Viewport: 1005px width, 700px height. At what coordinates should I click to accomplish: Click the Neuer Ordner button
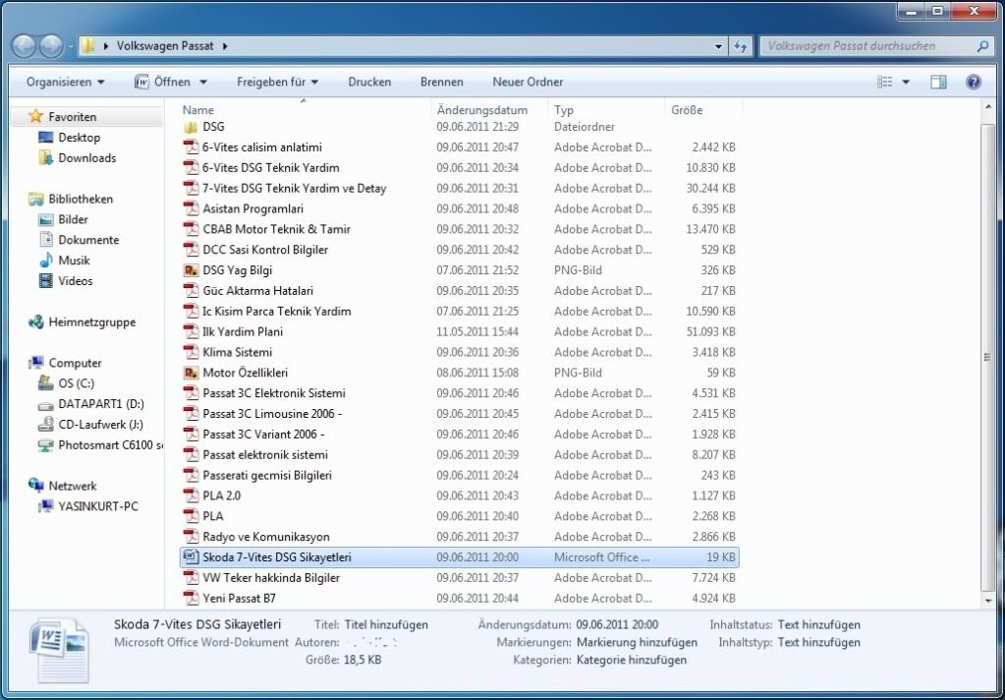[528, 83]
